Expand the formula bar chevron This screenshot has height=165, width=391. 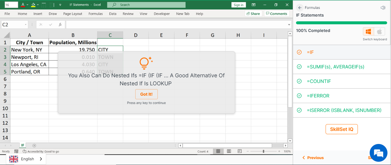coord(289,25)
